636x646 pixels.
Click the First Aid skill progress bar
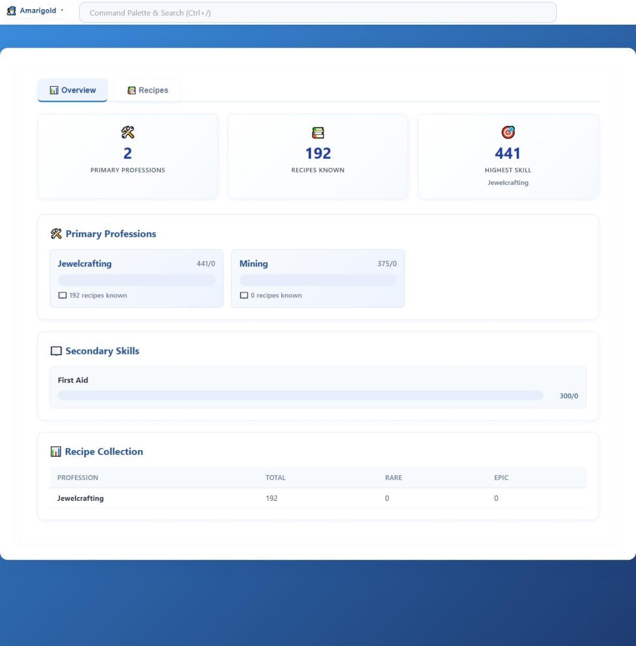pyautogui.click(x=300, y=395)
